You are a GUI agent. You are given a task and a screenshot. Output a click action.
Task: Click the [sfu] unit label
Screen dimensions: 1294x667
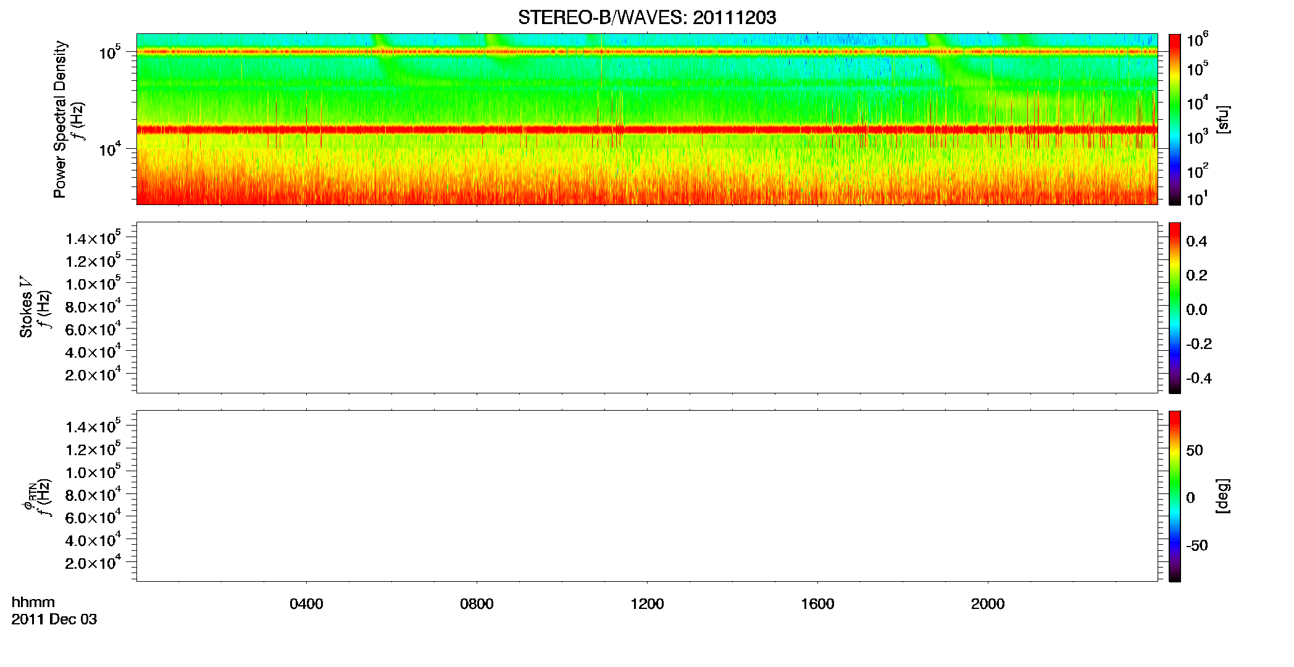coord(1222,119)
